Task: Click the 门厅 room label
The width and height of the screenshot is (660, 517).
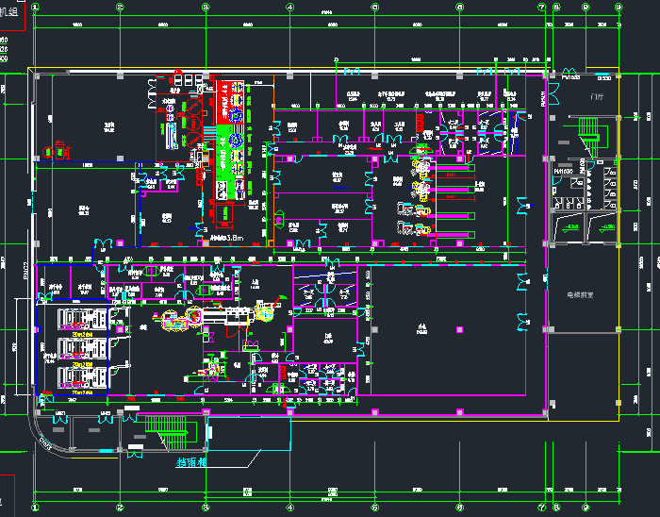Action: click(594, 96)
